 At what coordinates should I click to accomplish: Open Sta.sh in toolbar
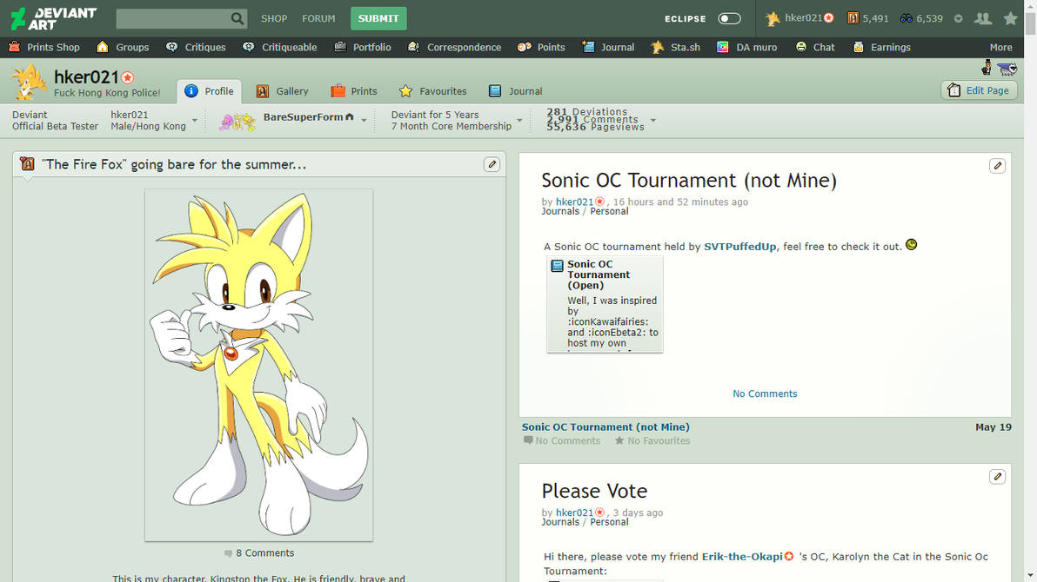[x=675, y=47]
